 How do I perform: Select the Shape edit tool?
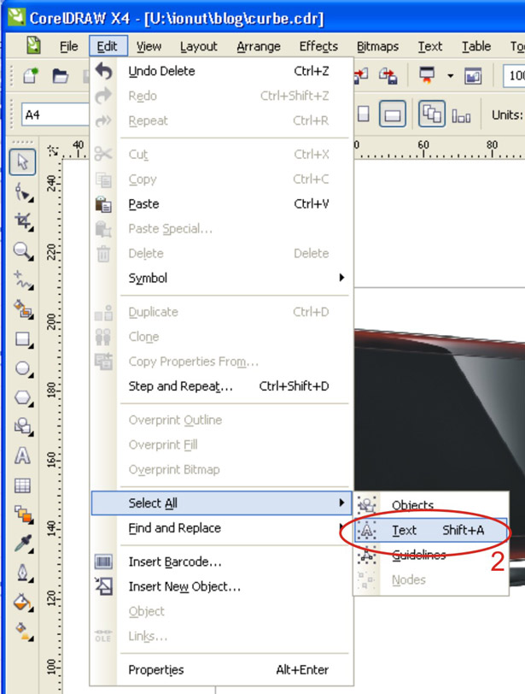[22, 192]
